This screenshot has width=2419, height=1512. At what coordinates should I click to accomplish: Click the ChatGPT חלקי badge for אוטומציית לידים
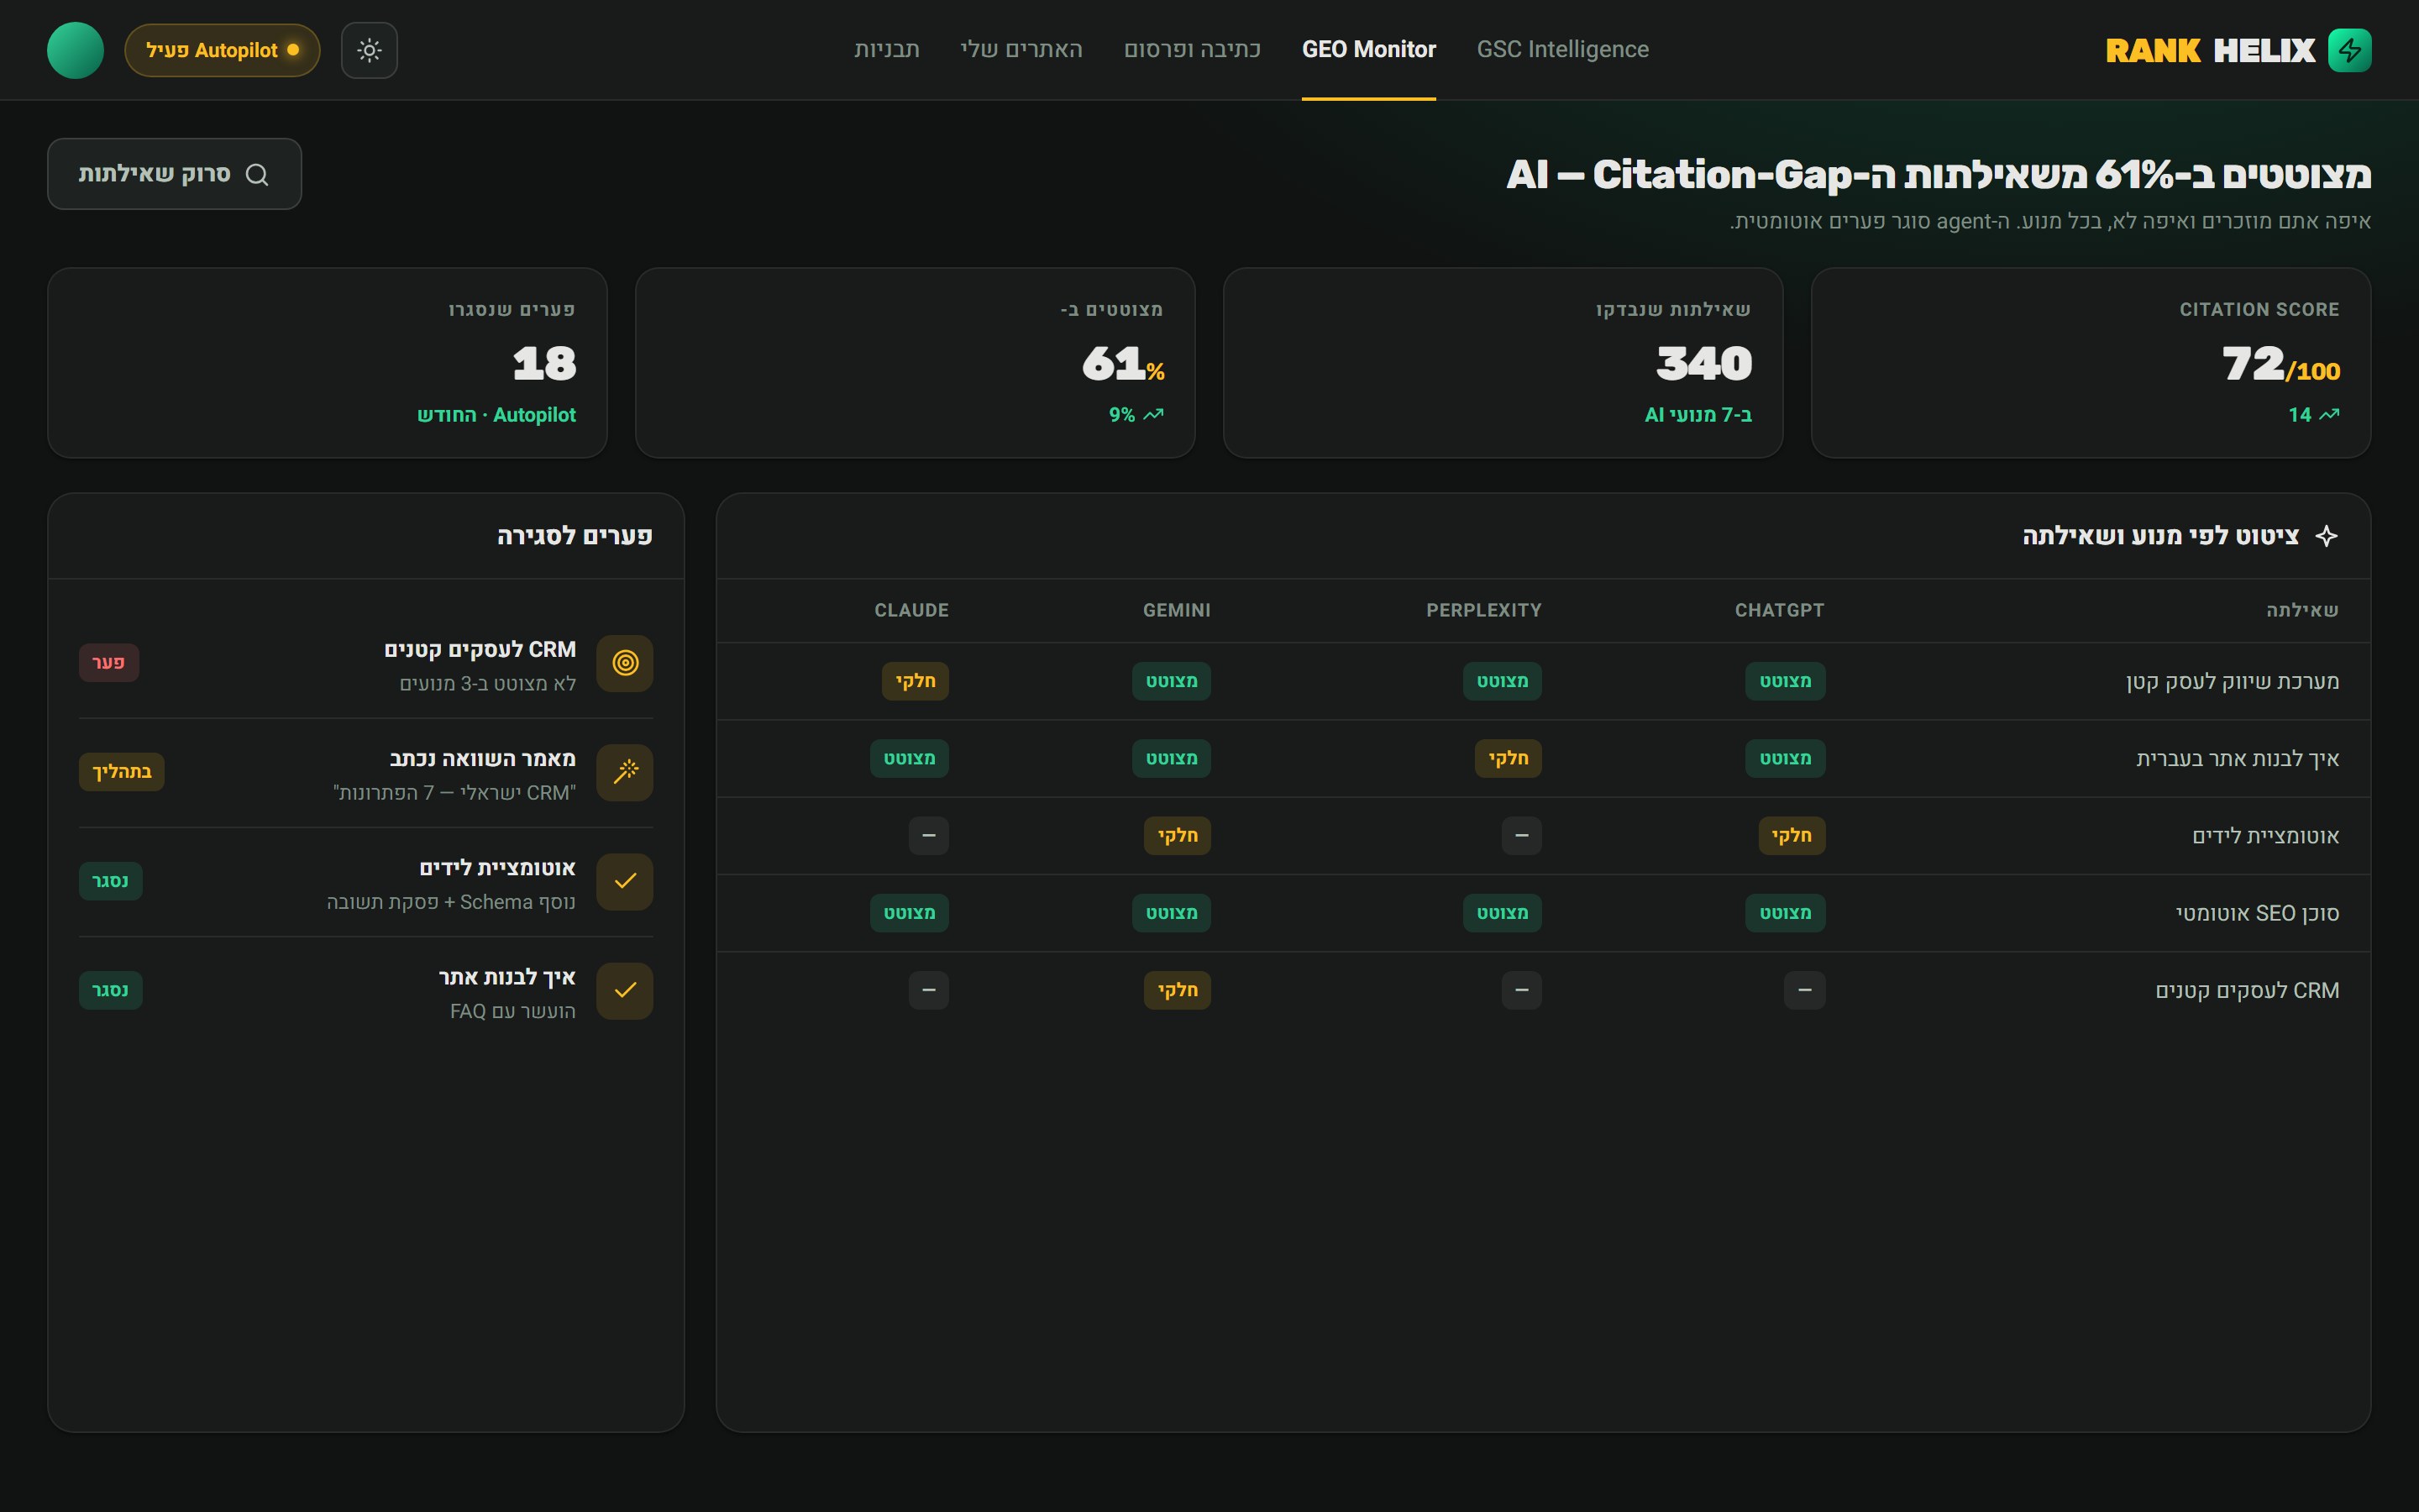pos(1792,836)
